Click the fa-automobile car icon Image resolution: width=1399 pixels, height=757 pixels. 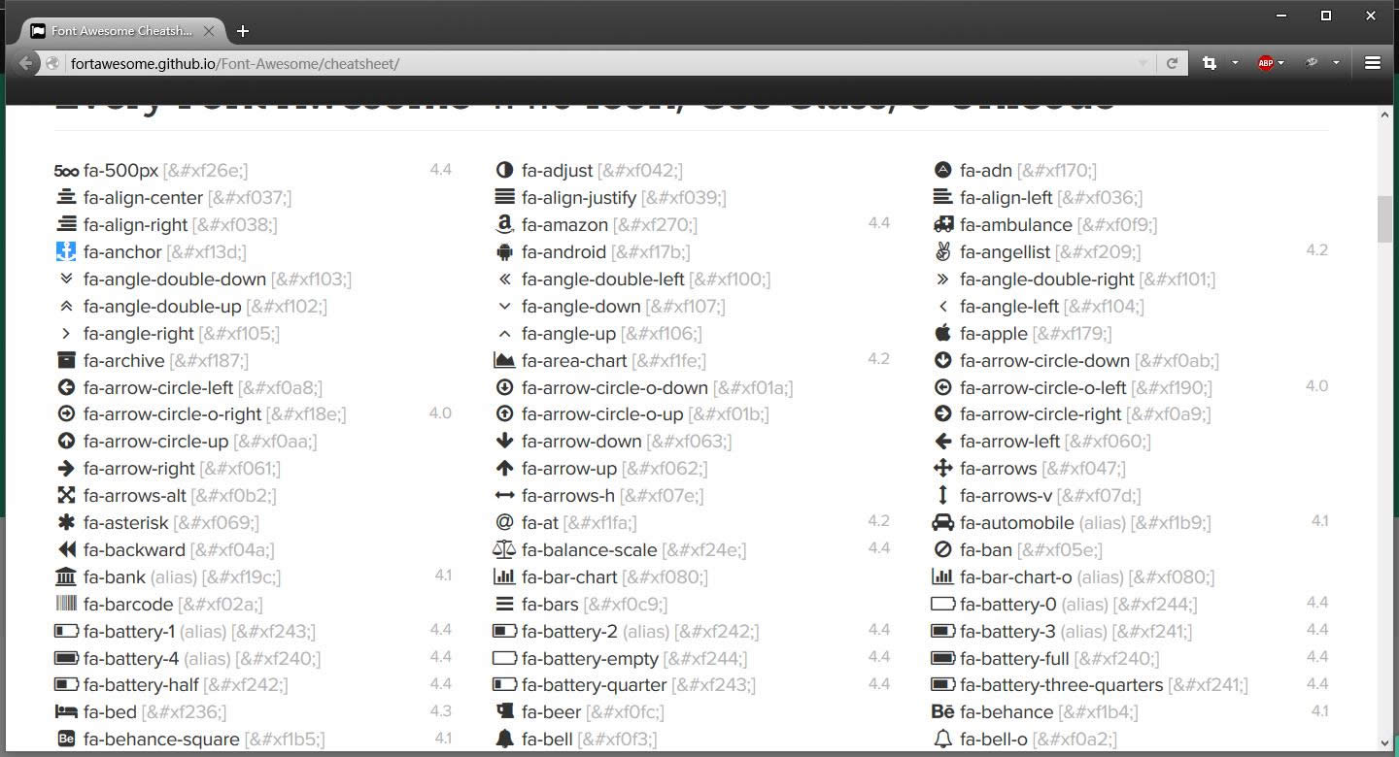(942, 523)
